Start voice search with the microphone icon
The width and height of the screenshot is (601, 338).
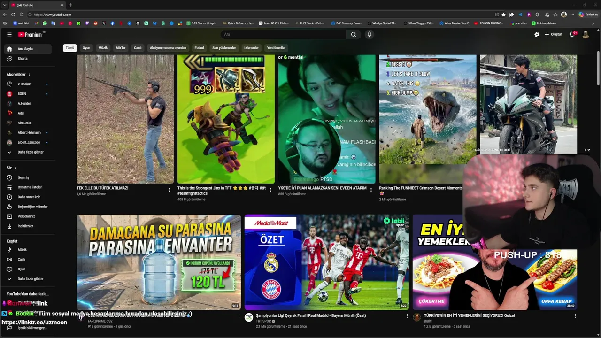pyautogui.click(x=370, y=34)
